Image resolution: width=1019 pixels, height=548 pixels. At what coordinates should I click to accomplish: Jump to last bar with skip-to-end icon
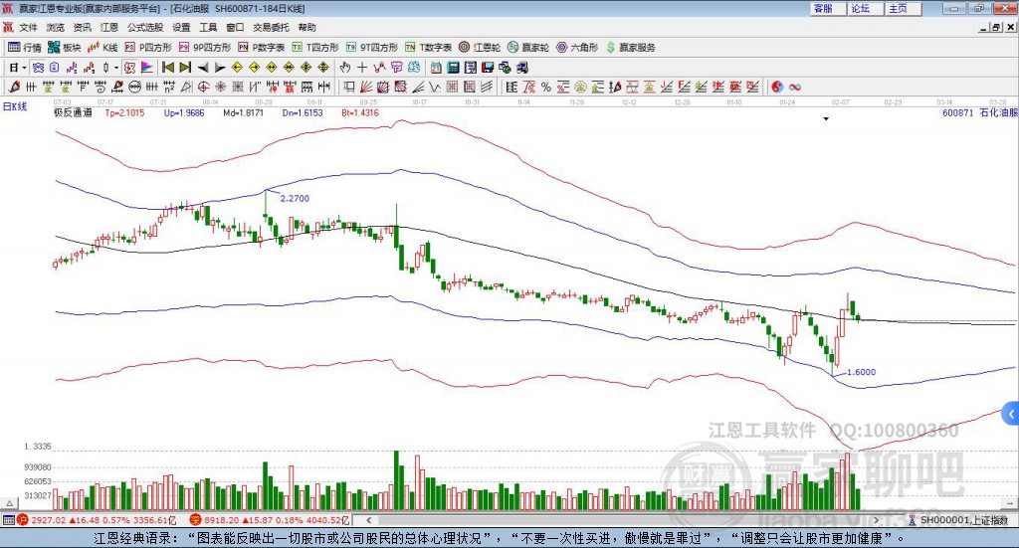(185, 67)
